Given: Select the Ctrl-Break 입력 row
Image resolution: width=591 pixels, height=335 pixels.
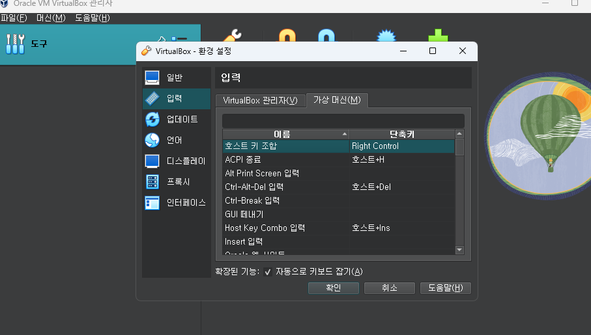Looking at the screenshot, I should [x=338, y=200].
